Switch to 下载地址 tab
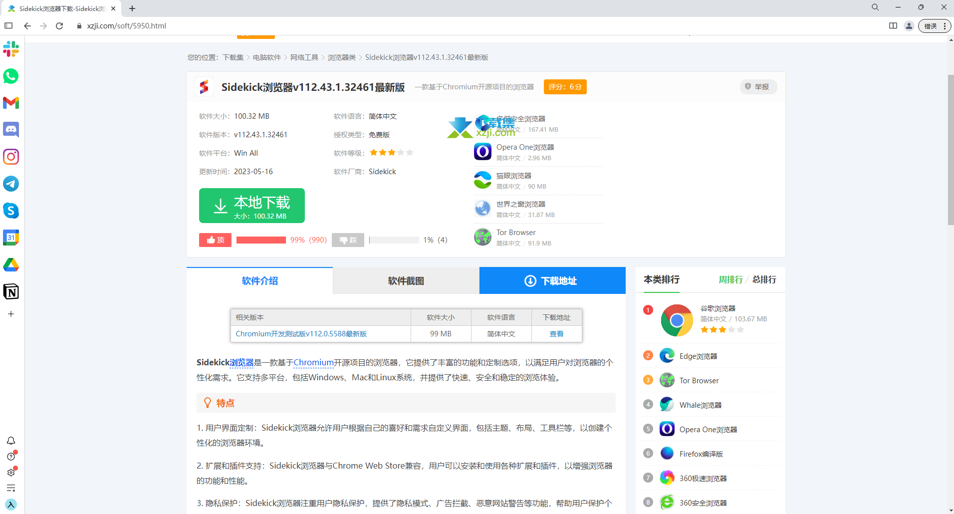The width and height of the screenshot is (954, 514). click(x=552, y=281)
